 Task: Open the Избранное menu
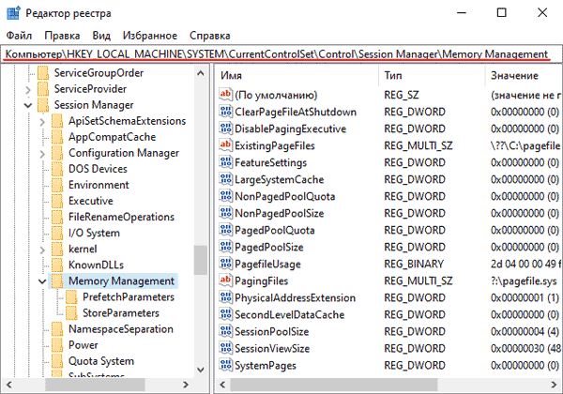[x=150, y=36]
